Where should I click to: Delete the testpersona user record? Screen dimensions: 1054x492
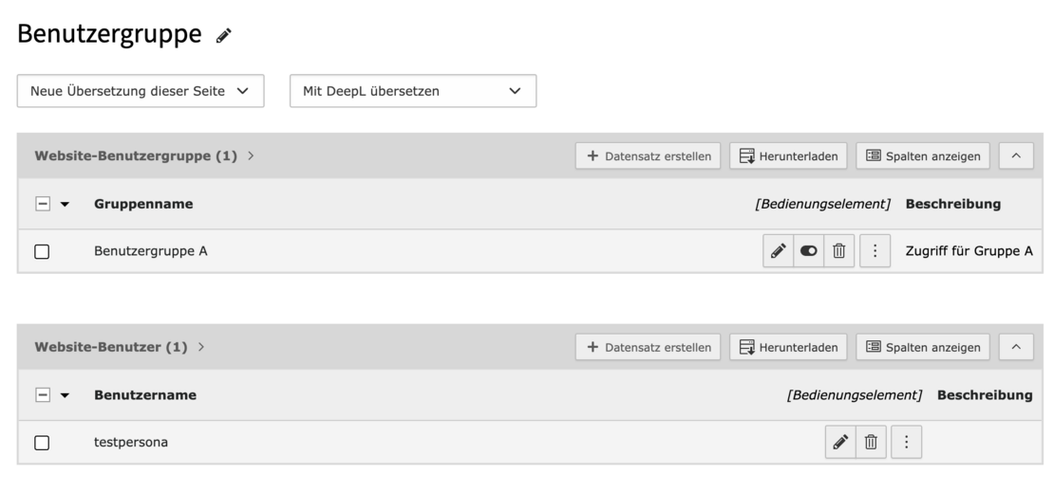click(871, 442)
